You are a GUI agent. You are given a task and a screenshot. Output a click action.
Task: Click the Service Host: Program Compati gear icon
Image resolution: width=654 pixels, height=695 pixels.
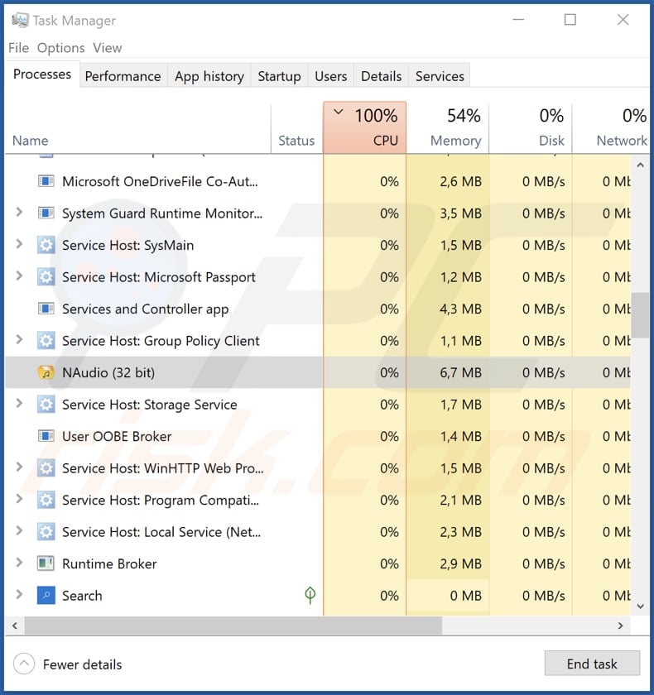pyautogui.click(x=46, y=500)
